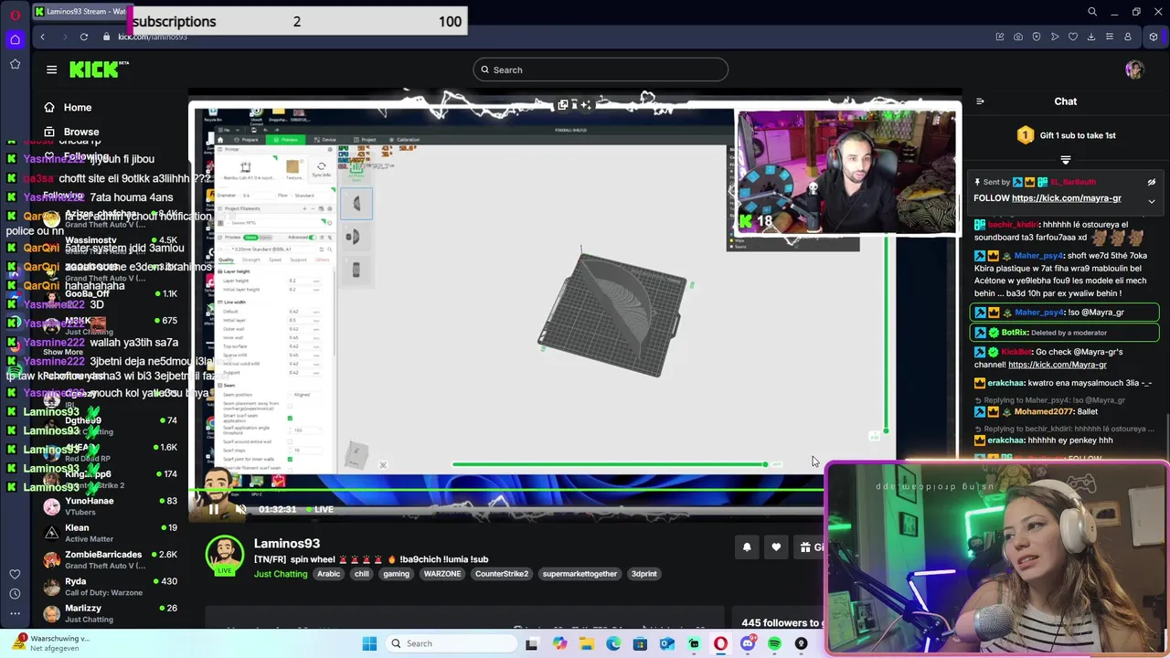This screenshot has width=1170, height=658.
Task: Open Microsoft Store from taskbar
Action: coord(640,643)
